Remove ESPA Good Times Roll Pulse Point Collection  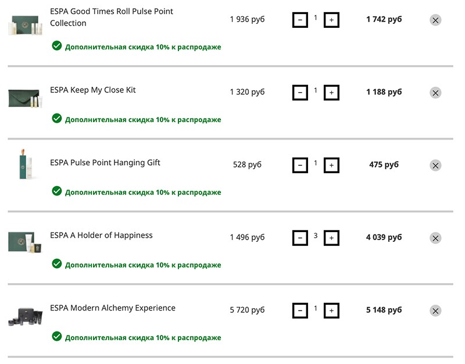tap(435, 20)
